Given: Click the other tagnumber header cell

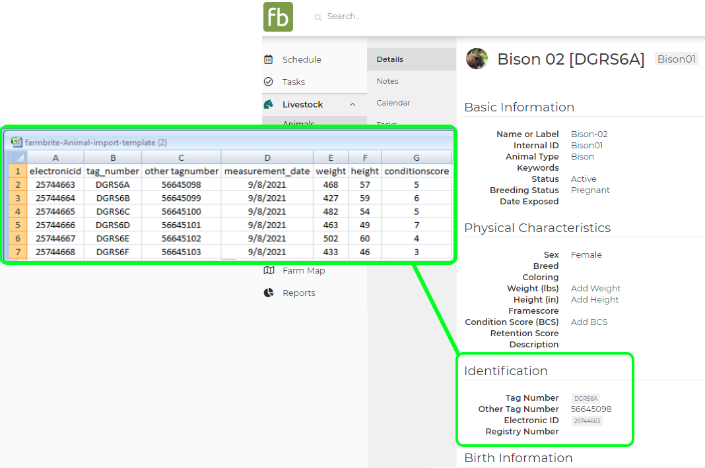Looking at the screenshot, I should pyautogui.click(x=181, y=171).
